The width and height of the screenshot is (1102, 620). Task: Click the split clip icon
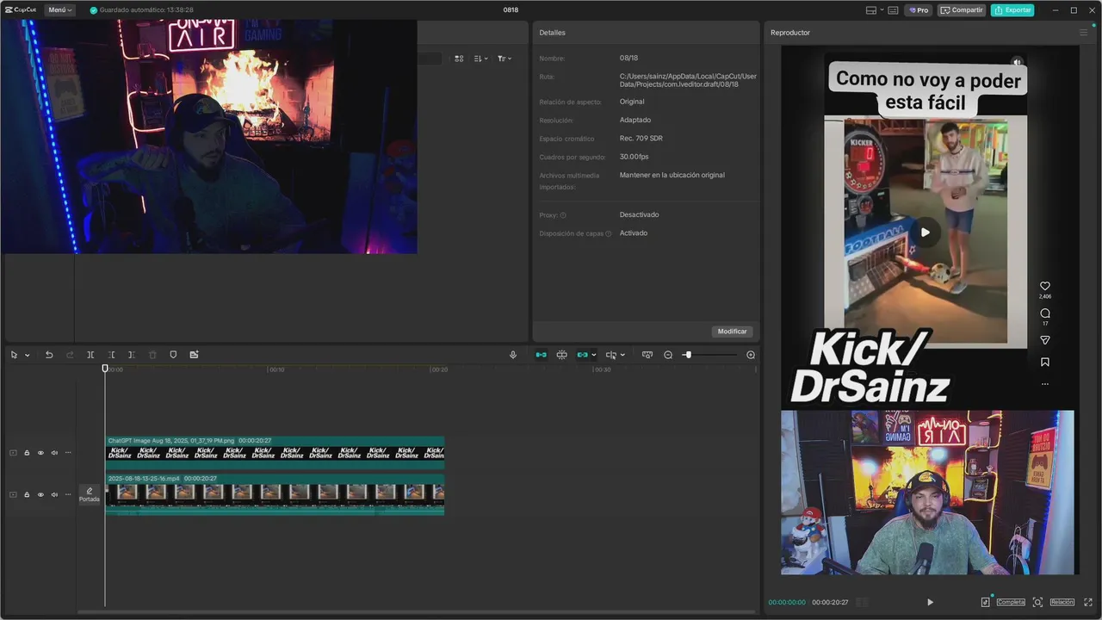pyautogui.click(x=90, y=355)
